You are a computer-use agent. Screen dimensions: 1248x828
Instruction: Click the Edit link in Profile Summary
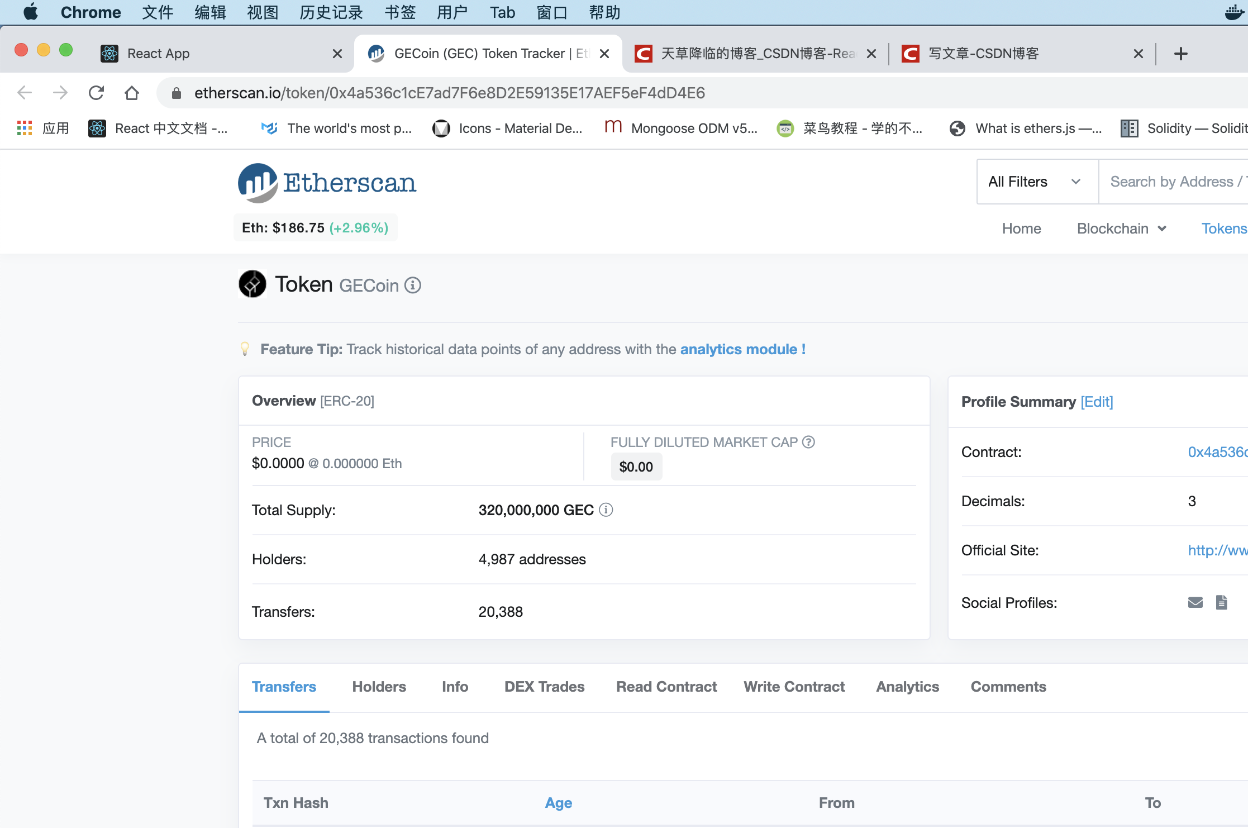click(x=1097, y=402)
